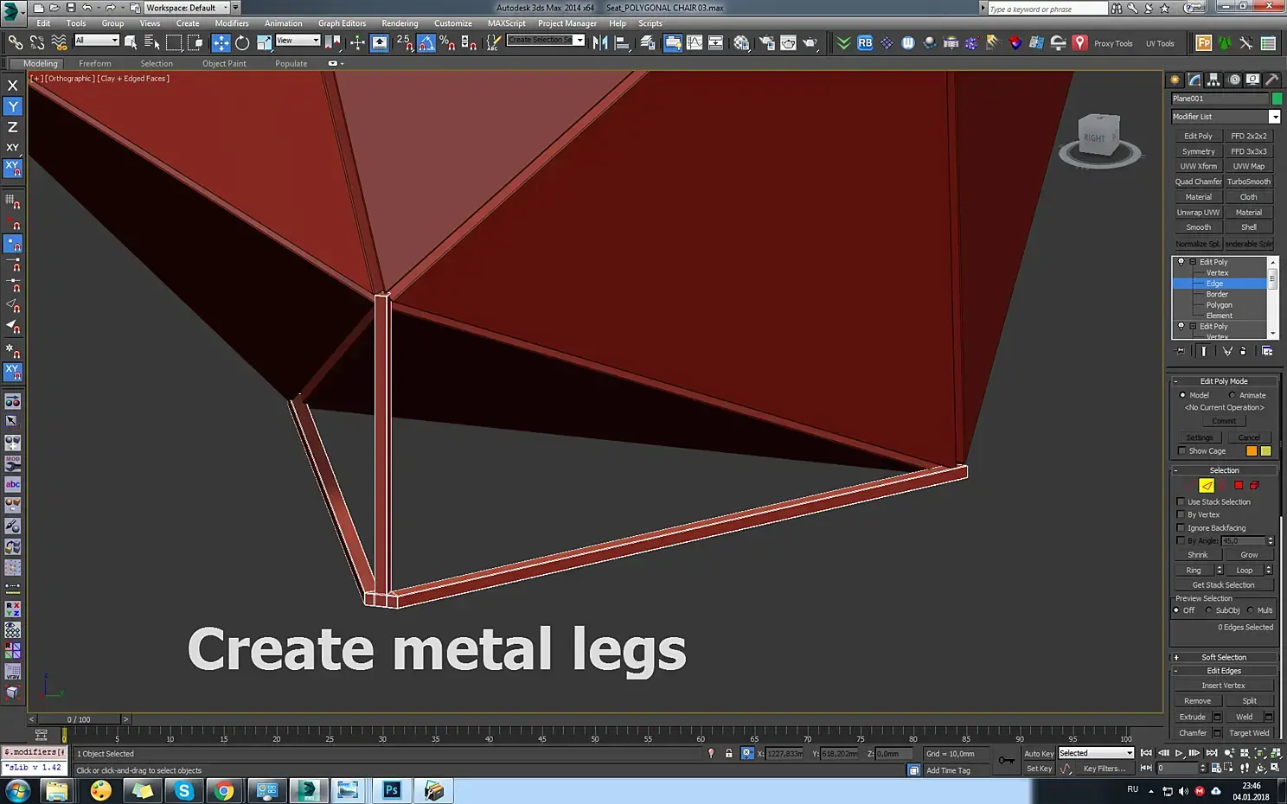Enable Use Stack Selection checkbox
The width and height of the screenshot is (1287, 804).
(1181, 501)
